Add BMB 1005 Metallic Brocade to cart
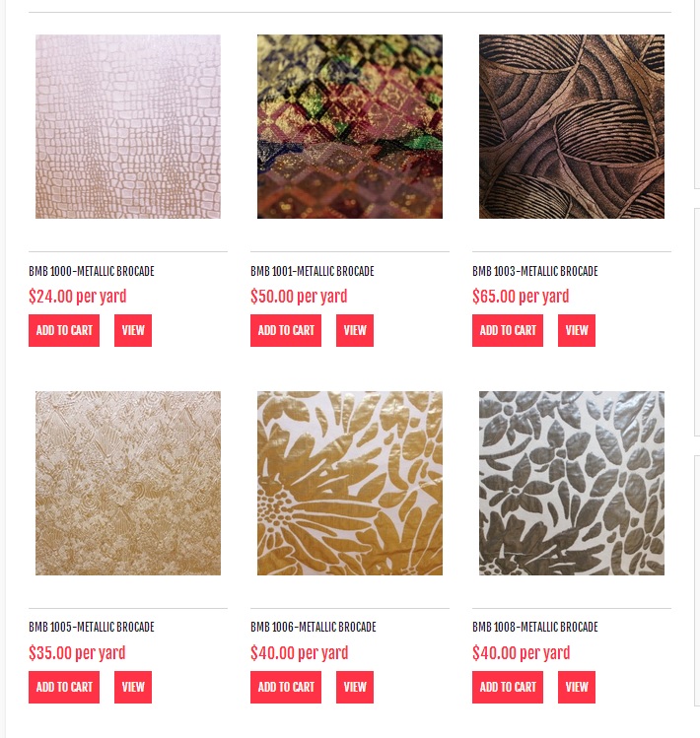700x738 pixels. 64,687
